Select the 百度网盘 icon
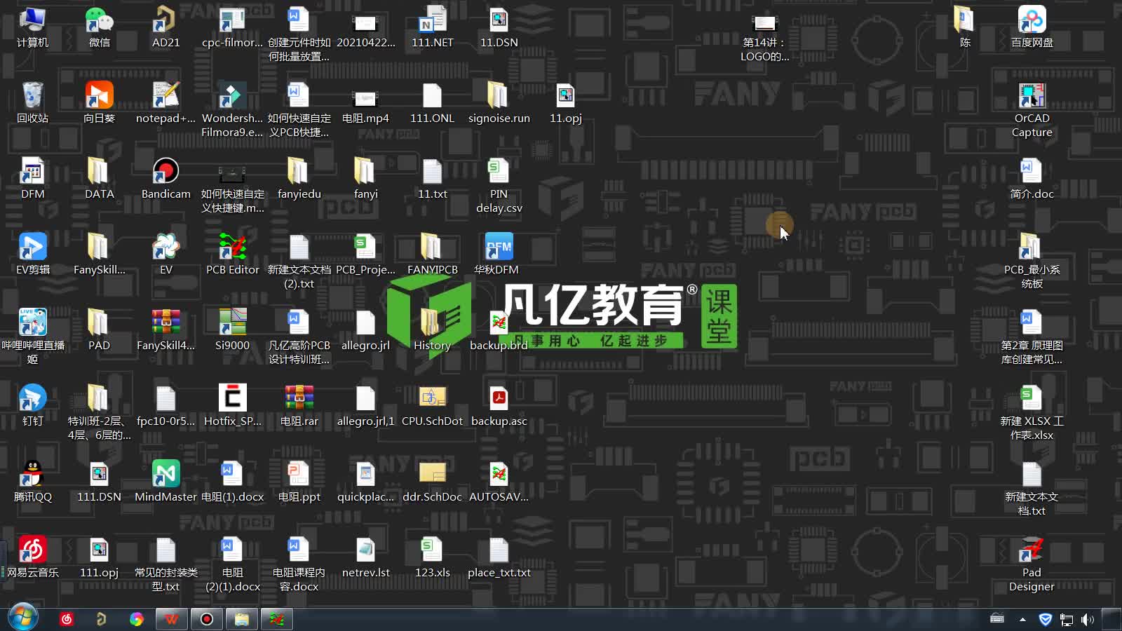 pyautogui.click(x=1032, y=28)
